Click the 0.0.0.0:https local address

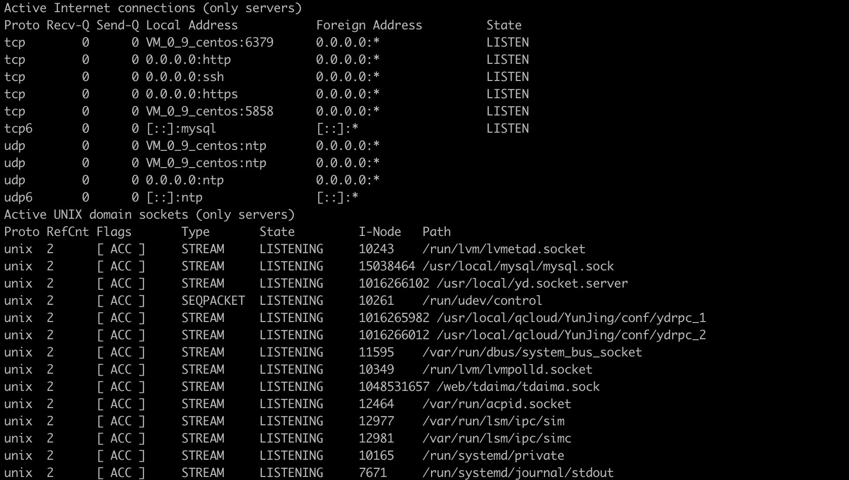coord(192,94)
